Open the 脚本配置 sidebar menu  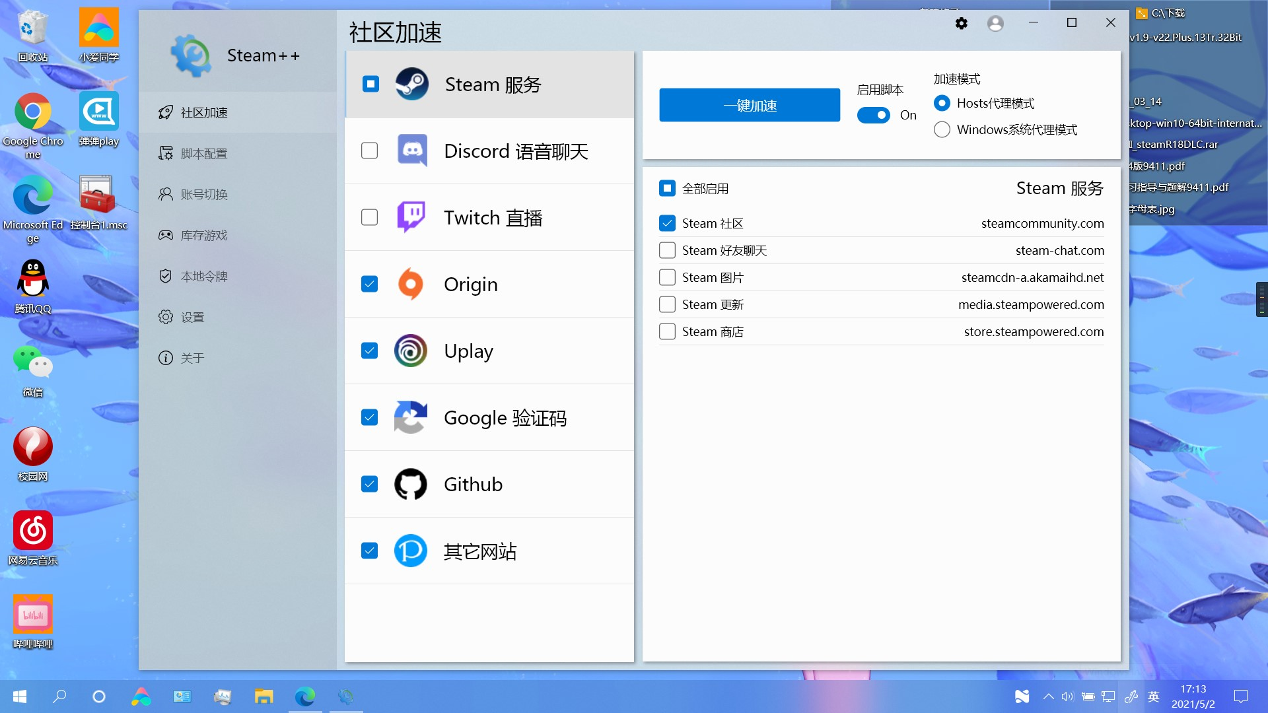[x=203, y=154]
